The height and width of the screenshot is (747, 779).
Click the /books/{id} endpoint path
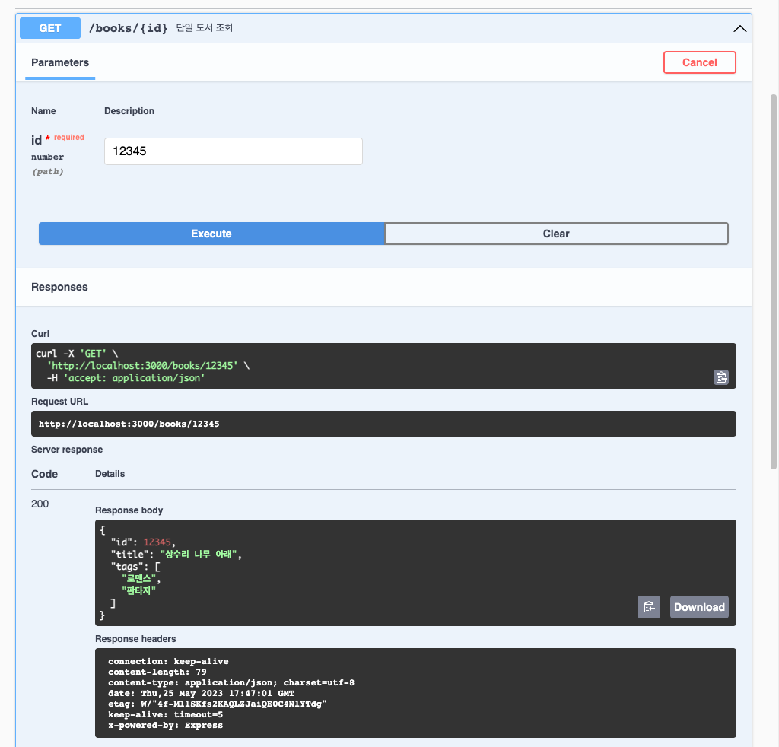[x=128, y=28]
